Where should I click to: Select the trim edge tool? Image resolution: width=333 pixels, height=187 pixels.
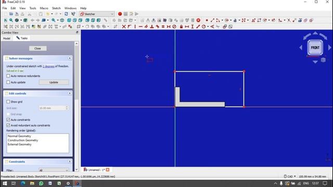(289, 20)
